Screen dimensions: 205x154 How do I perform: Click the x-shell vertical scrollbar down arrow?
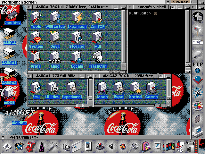[188, 68]
